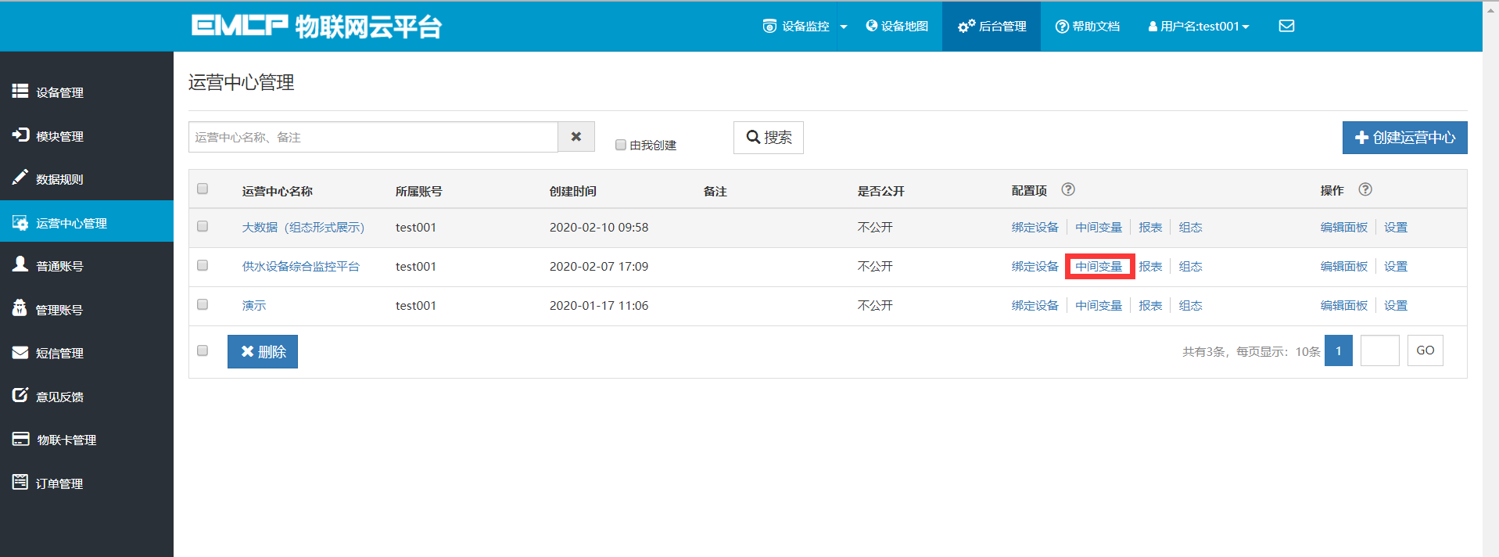Click the page number input box
The height and width of the screenshot is (557, 1499).
click(x=1380, y=350)
